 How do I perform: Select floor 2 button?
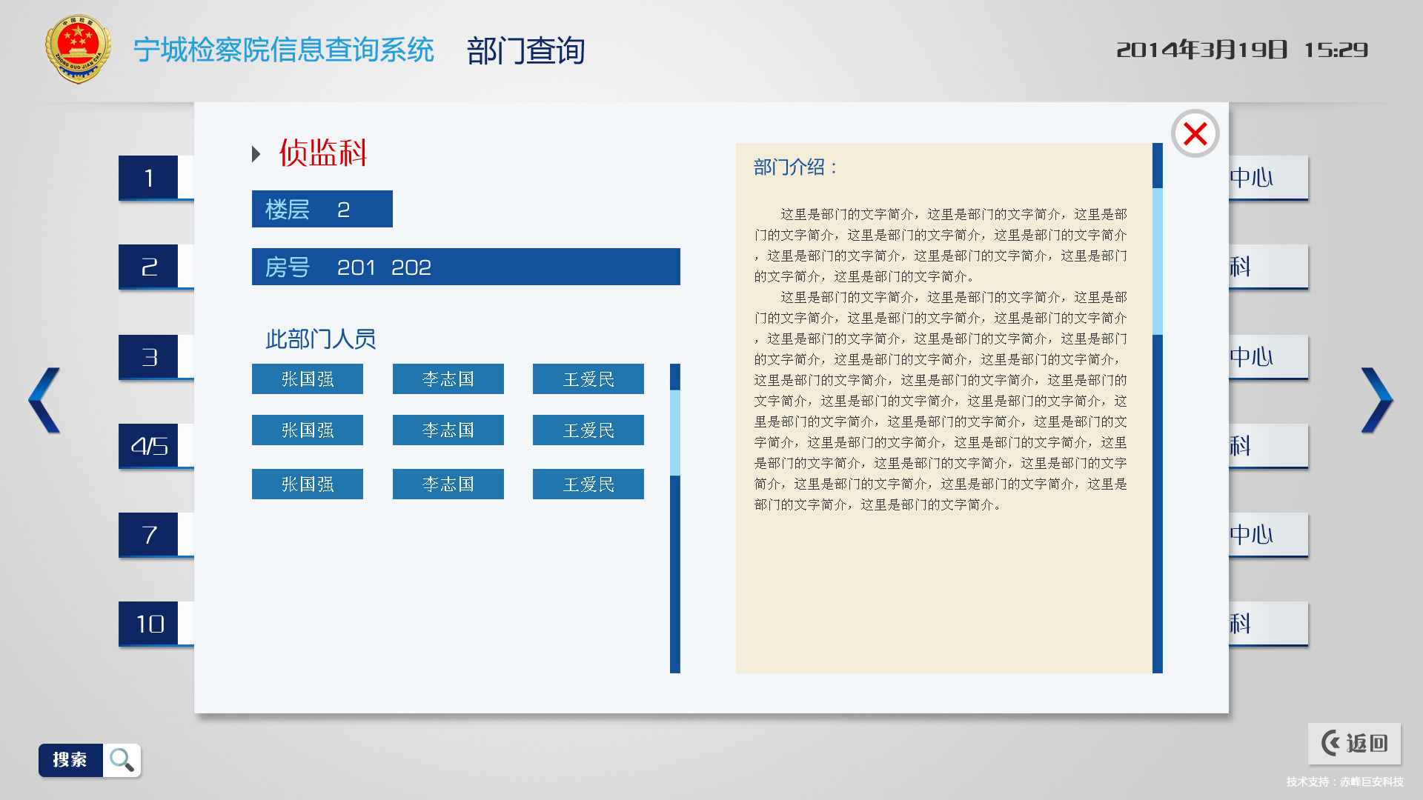pyautogui.click(x=149, y=267)
